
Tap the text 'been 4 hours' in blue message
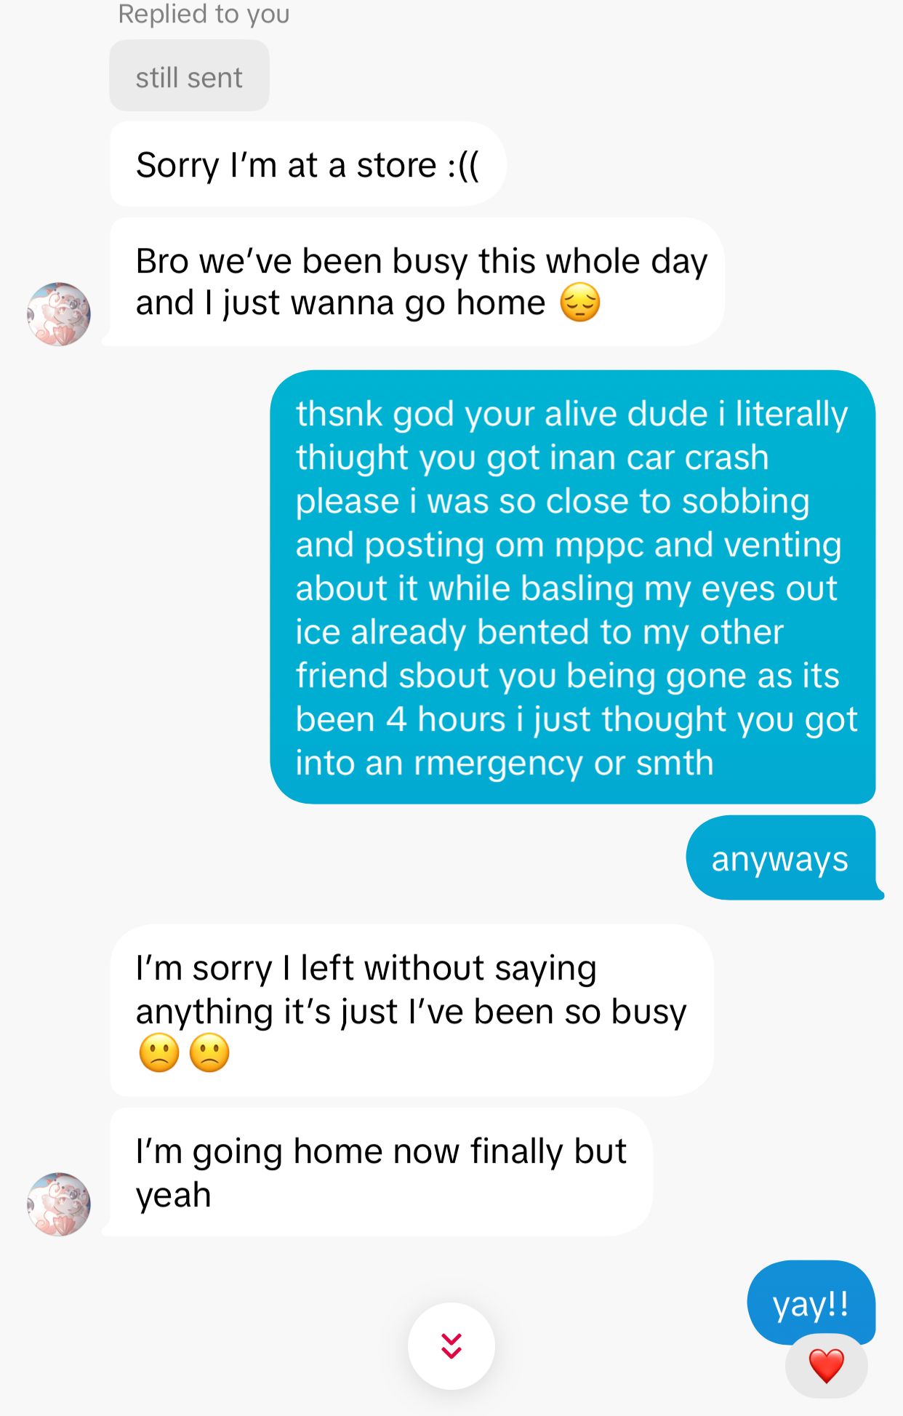(x=401, y=719)
